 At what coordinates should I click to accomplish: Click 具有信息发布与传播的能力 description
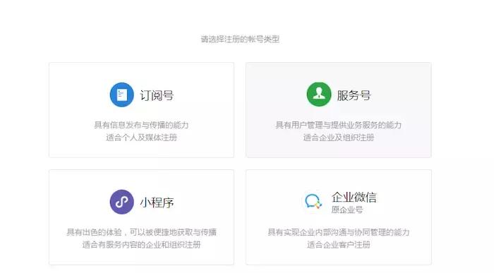click(x=141, y=125)
